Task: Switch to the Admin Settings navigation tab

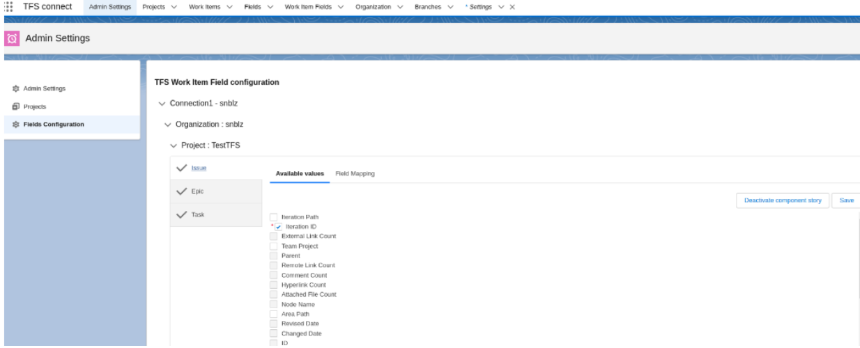Action: point(110,6)
